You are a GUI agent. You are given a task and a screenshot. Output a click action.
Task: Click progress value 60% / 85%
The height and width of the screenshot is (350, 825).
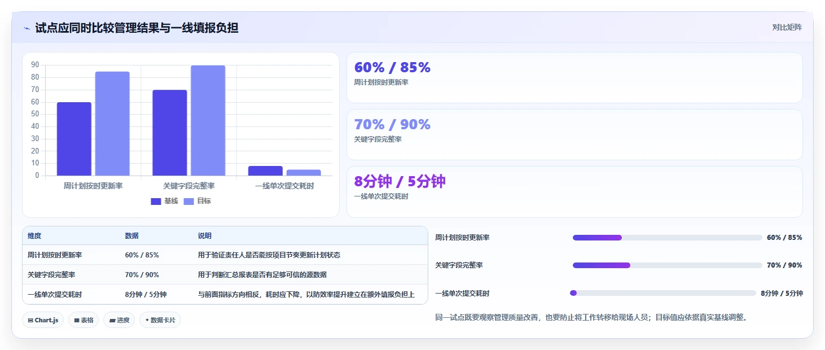tap(784, 238)
